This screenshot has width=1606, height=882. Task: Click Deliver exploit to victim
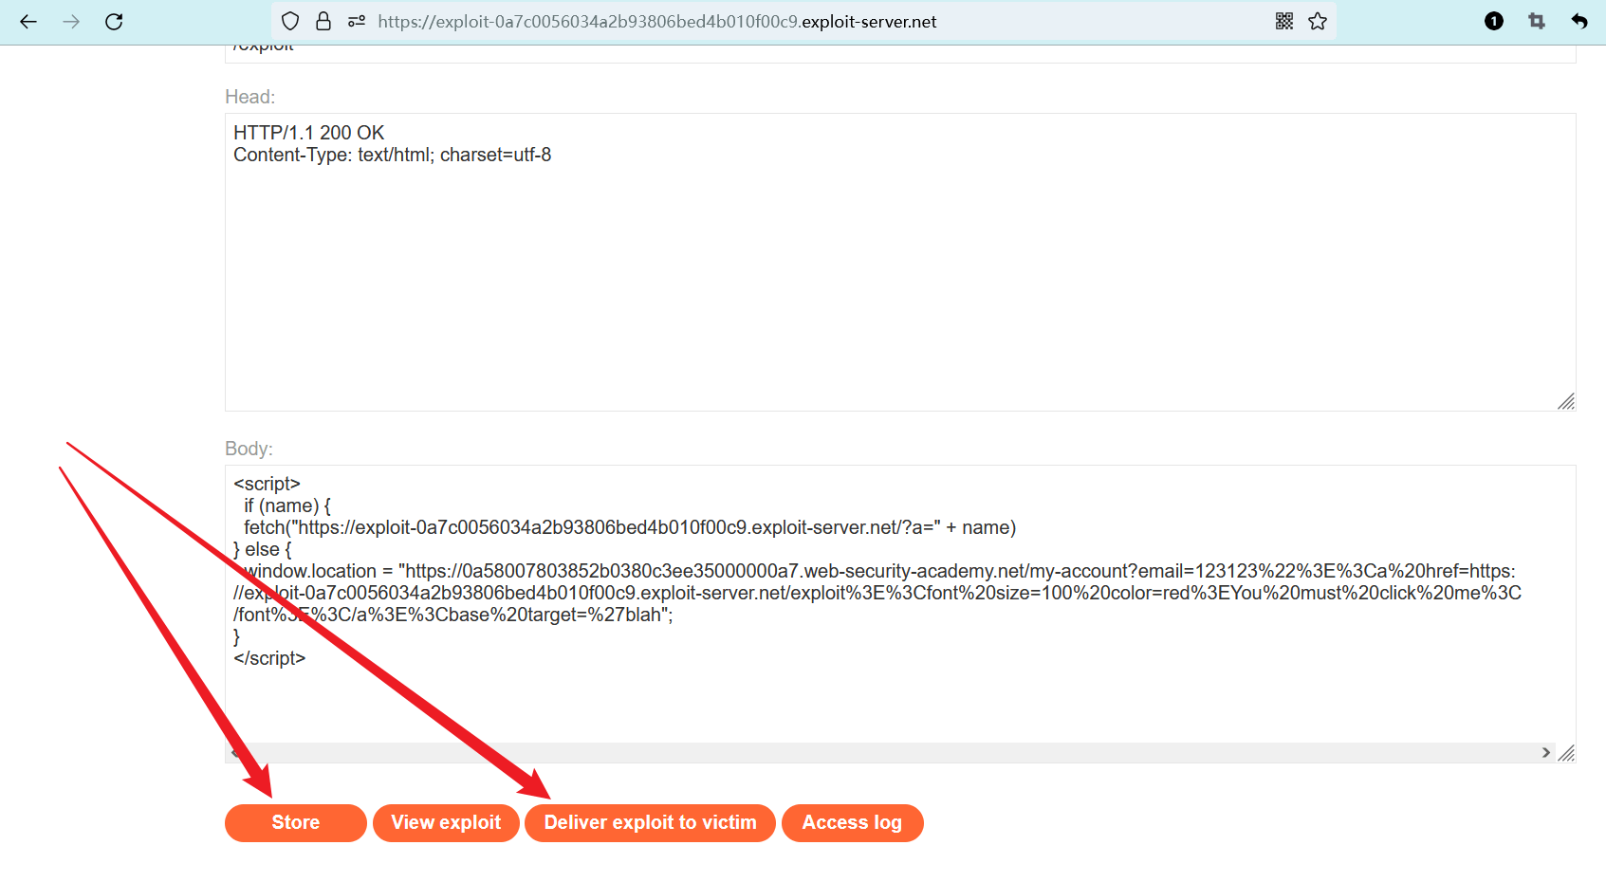pyautogui.click(x=650, y=823)
